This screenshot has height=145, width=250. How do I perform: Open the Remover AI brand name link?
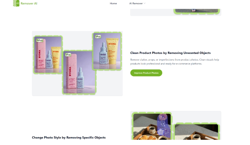click(x=29, y=3)
